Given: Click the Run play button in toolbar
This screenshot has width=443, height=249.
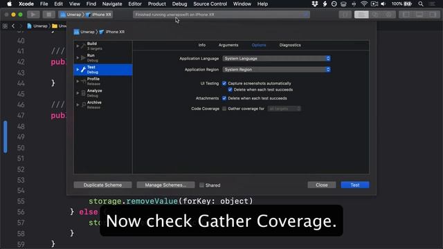Looking at the screenshot, I should (x=33, y=15).
